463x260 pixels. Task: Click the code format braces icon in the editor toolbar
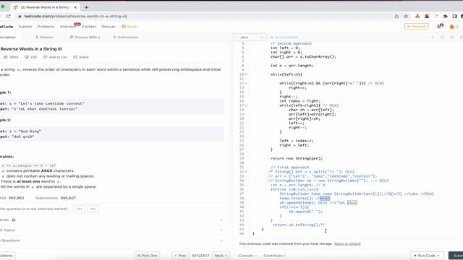point(442,37)
